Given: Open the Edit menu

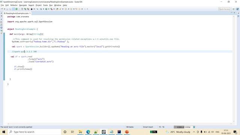Looking at the screenshot, I should coord(7,5).
